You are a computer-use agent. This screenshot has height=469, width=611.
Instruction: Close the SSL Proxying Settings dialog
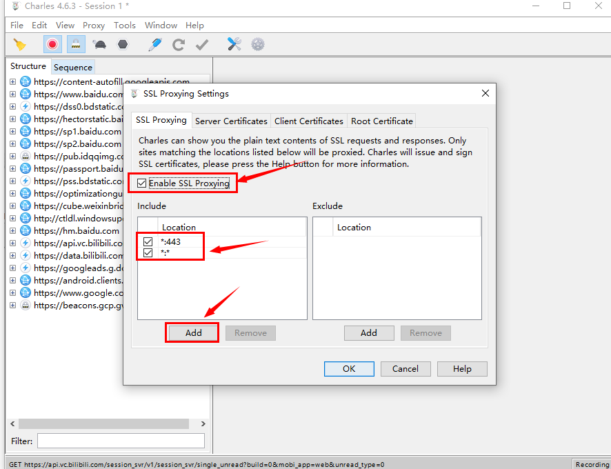(x=485, y=93)
